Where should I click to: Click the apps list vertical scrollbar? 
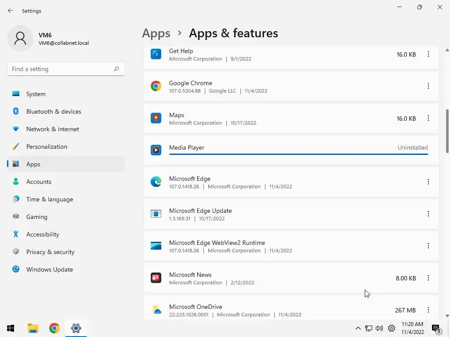click(x=447, y=132)
